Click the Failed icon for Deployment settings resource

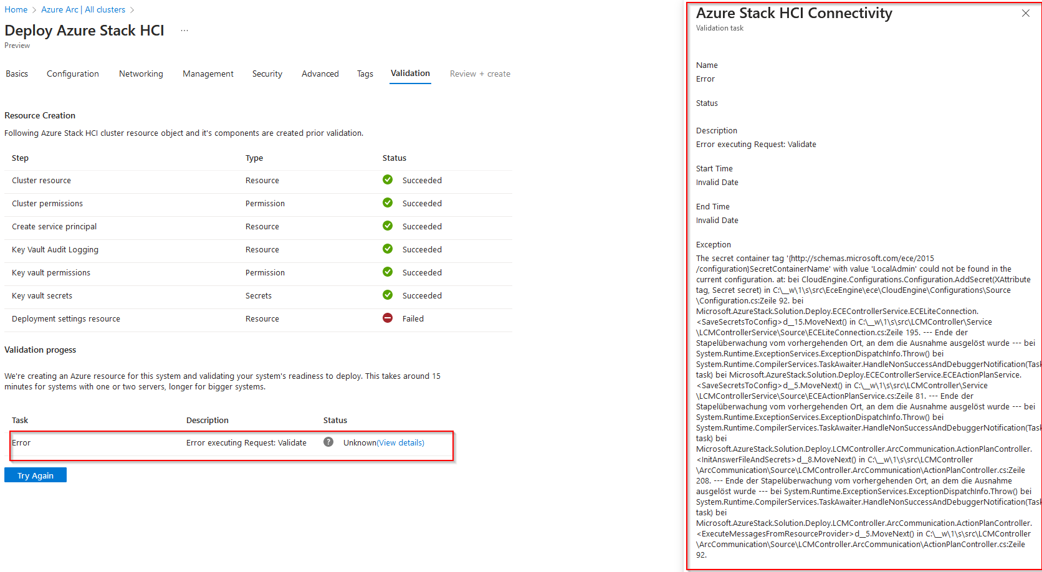point(388,318)
